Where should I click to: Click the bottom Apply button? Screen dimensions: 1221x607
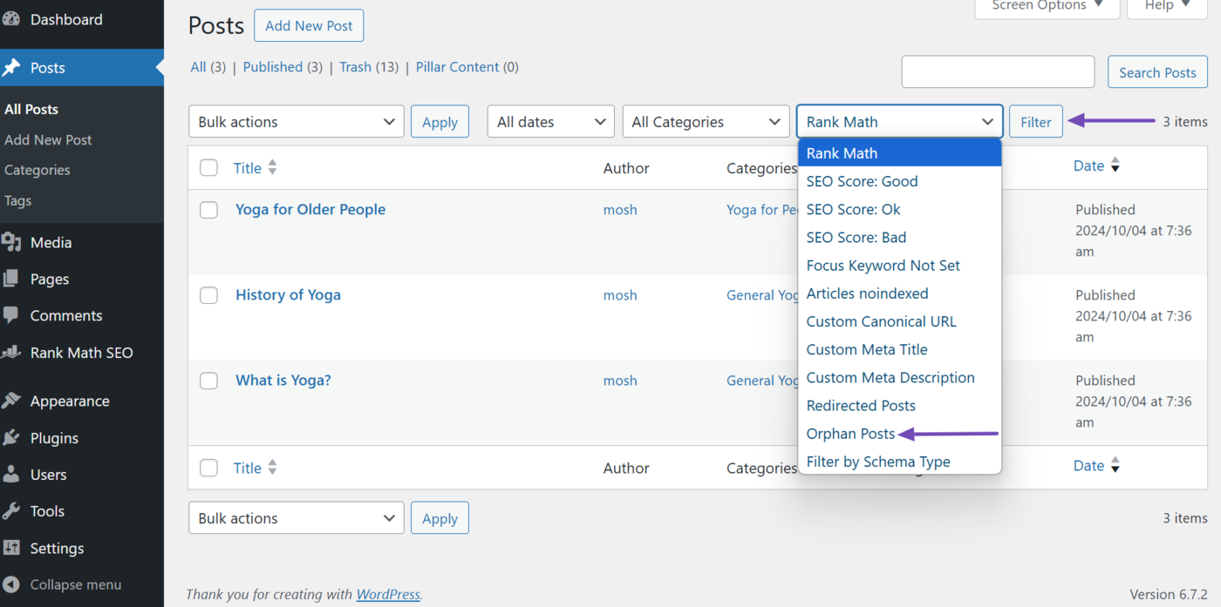tap(440, 518)
